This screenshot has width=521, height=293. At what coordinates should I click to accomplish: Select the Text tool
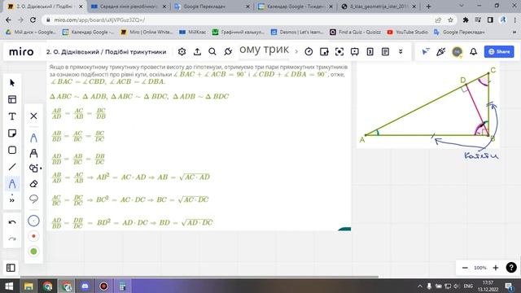pos(12,116)
